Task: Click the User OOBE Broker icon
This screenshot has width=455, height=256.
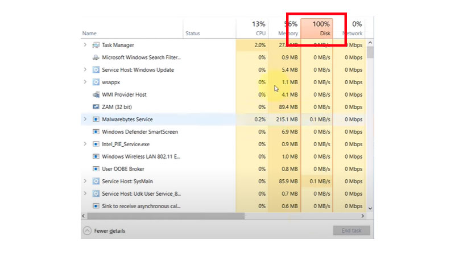Action: tap(96, 169)
